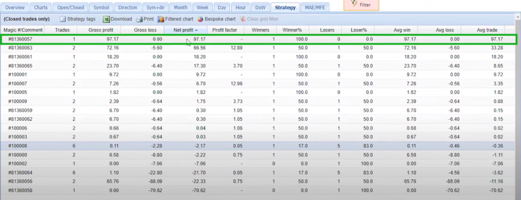Switch to the Day tab
This screenshot has height=200, width=521.
(222, 7)
